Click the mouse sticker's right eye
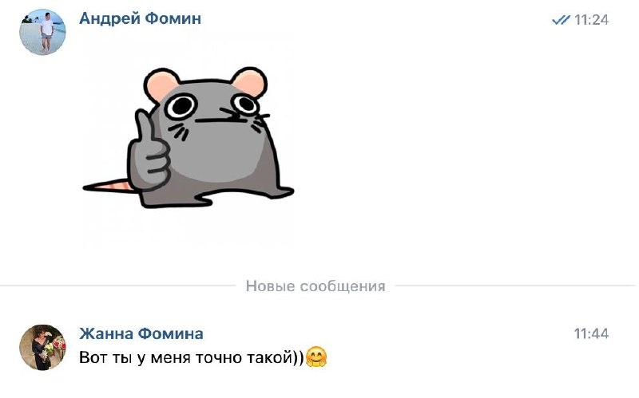The image size is (639, 398). coord(246,103)
